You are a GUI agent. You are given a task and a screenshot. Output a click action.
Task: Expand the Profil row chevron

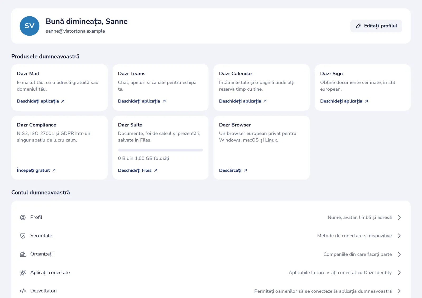[x=399, y=217]
